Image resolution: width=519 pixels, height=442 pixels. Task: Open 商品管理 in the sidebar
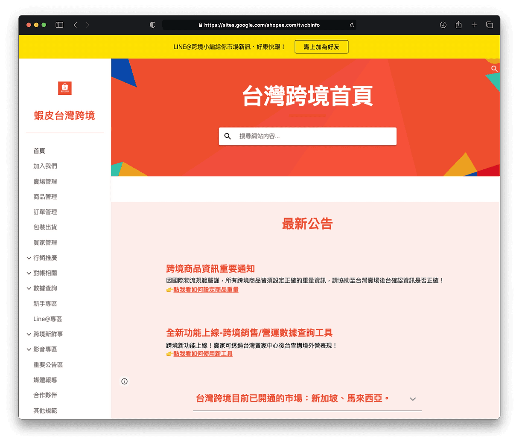[45, 197]
